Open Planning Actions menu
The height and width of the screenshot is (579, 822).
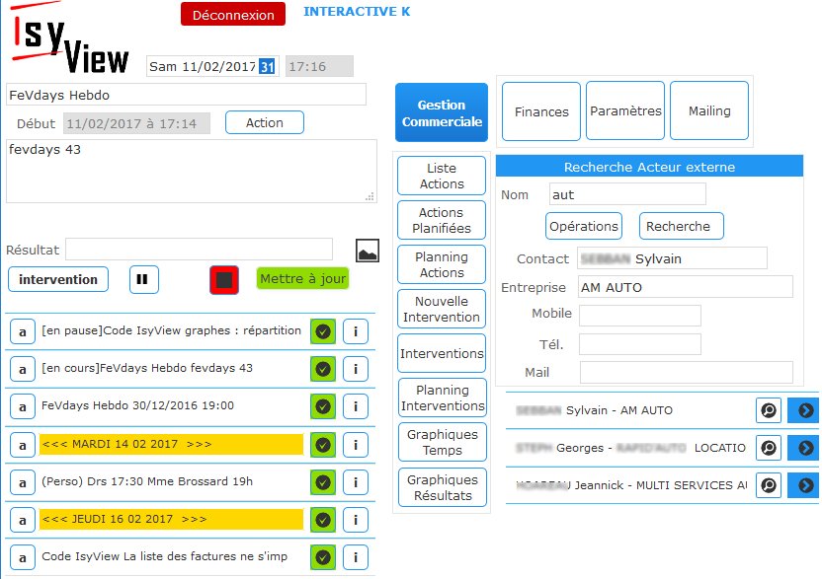[x=442, y=264]
